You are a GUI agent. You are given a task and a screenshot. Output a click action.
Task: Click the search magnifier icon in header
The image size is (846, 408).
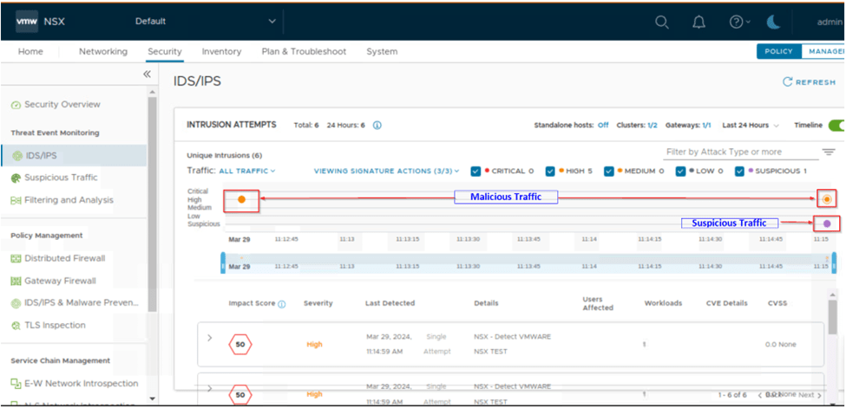pyautogui.click(x=662, y=22)
